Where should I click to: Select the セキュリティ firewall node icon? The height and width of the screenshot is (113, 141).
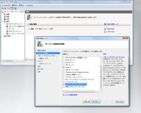7,26
